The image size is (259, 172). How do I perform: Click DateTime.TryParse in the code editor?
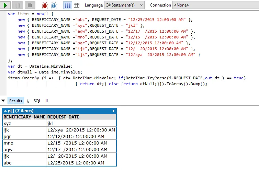tap(146, 78)
